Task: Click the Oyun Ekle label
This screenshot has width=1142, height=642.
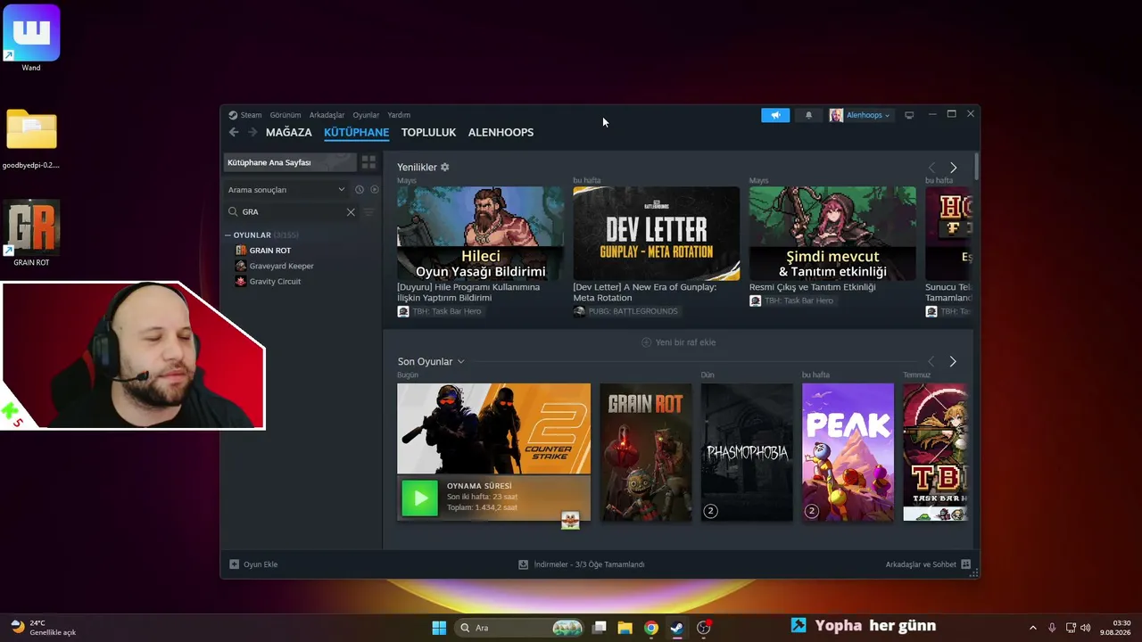Action: click(x=261, y=564)
